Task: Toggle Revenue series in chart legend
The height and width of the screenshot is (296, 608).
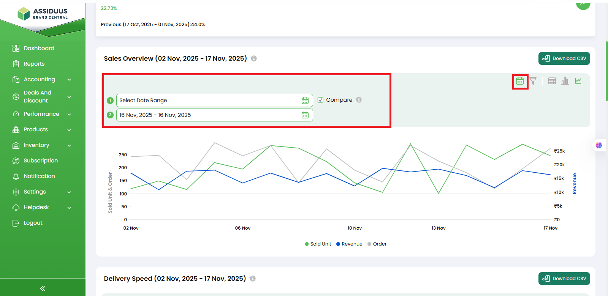Action: tap(349, 244)
